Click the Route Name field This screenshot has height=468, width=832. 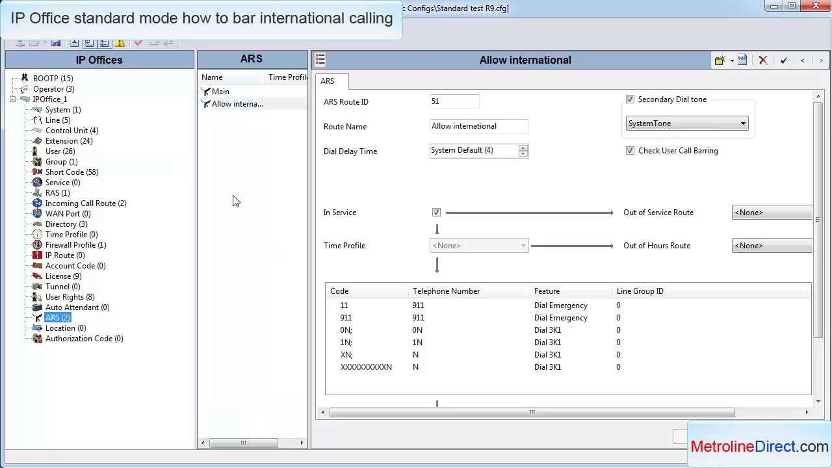click(479, 126)
